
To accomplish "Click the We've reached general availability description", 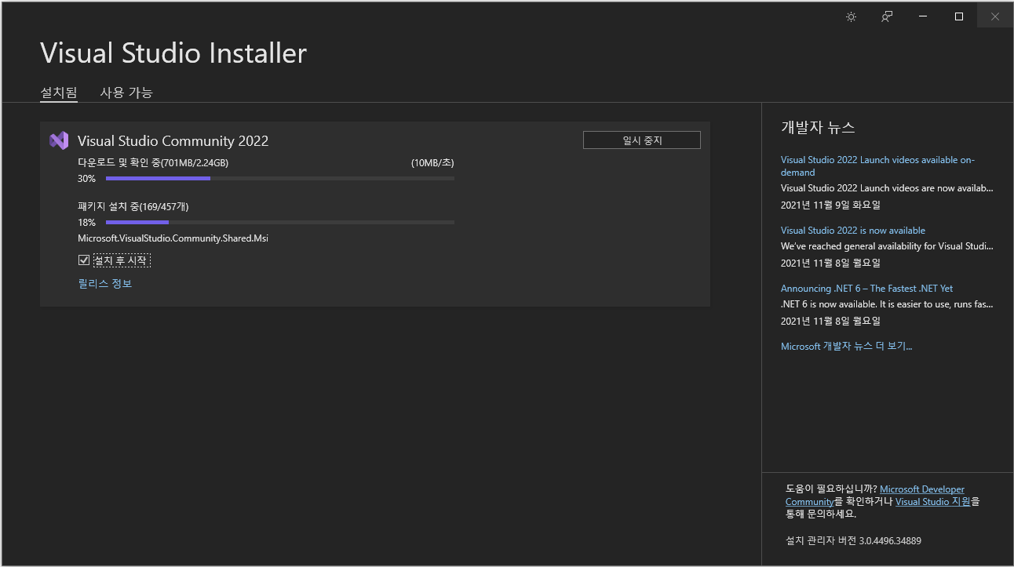I will [887, 245].
